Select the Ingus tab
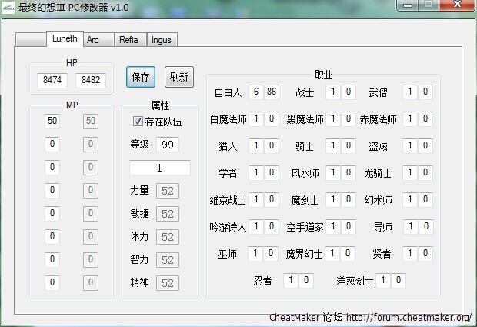Image resolution: width=477 pixels, height=327 pixels. pos(161,40)
